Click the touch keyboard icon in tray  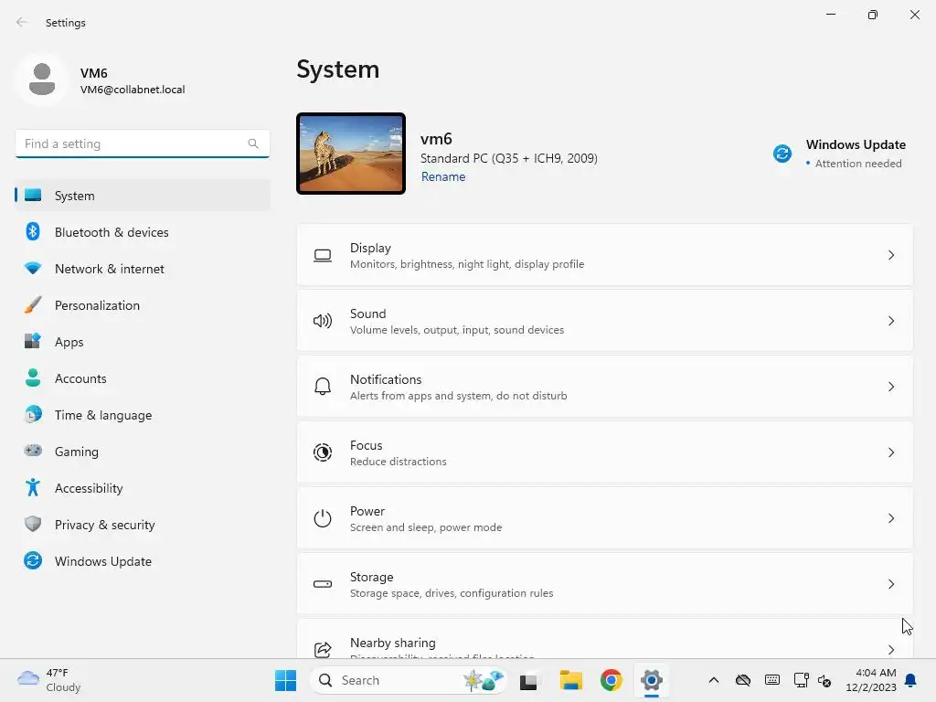coord(771,680)
